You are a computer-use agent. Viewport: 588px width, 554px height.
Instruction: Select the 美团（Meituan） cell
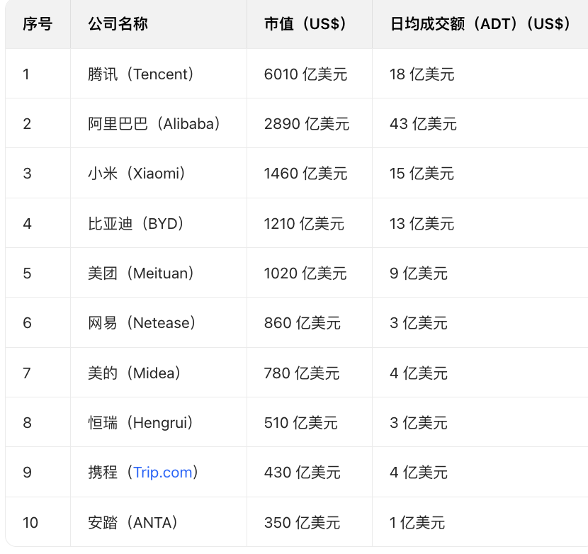pos(141,273)
